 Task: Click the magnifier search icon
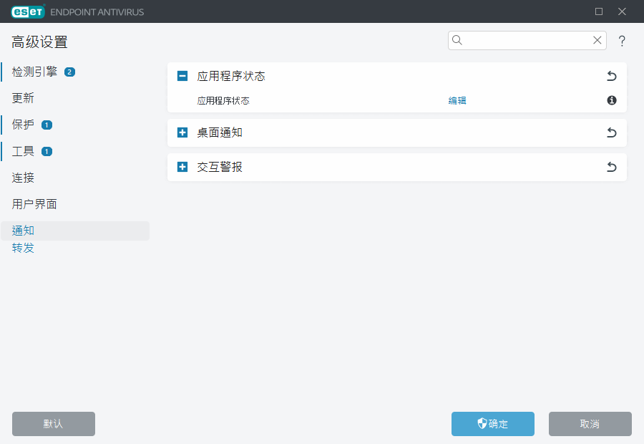coord(458,40)
